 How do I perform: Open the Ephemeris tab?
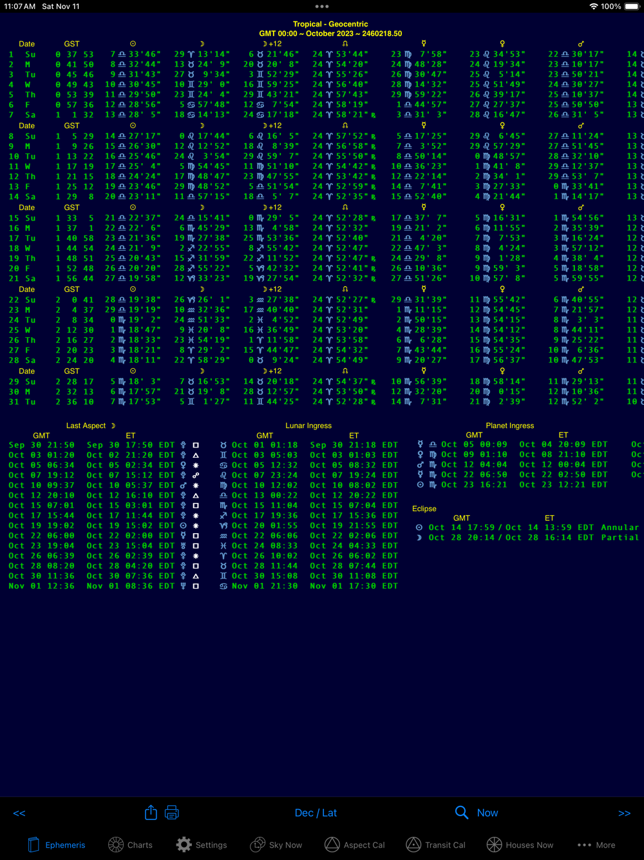56,845
